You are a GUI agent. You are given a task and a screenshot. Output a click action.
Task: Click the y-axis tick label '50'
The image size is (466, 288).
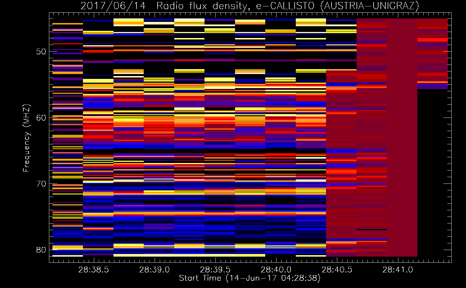click(x=41, y=52)
